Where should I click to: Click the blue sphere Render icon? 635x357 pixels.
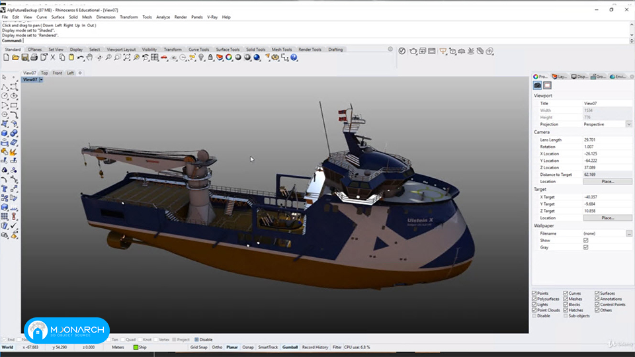click(257, 58)
